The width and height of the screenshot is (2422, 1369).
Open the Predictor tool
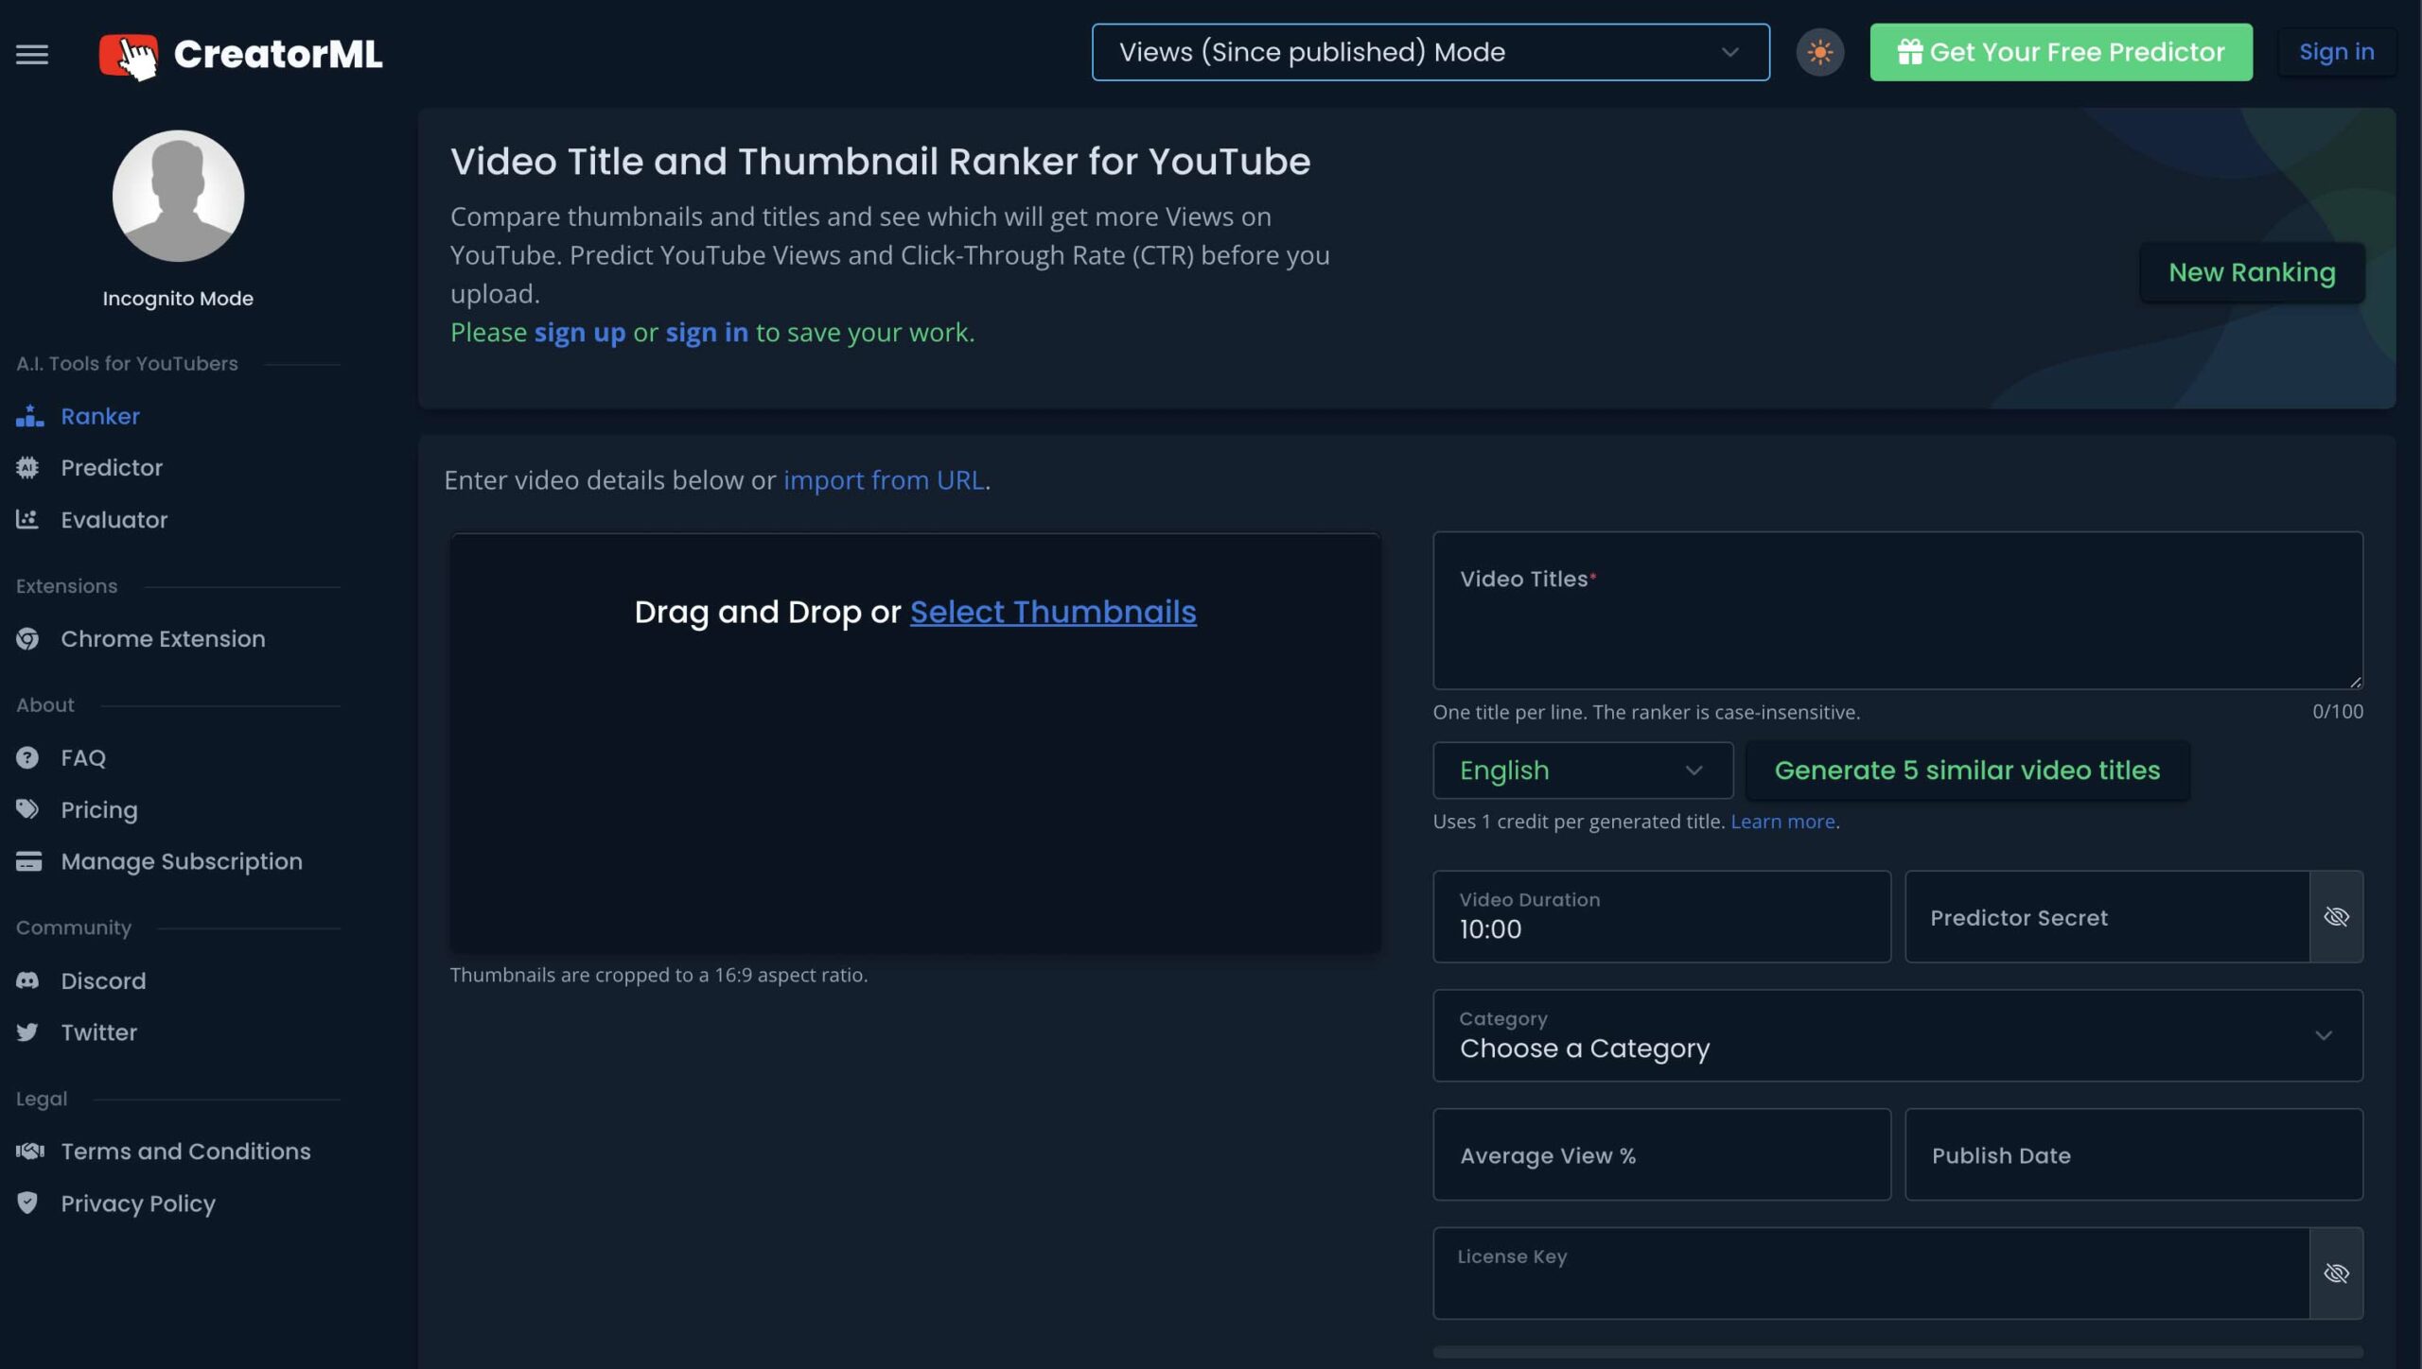[112, 467]
